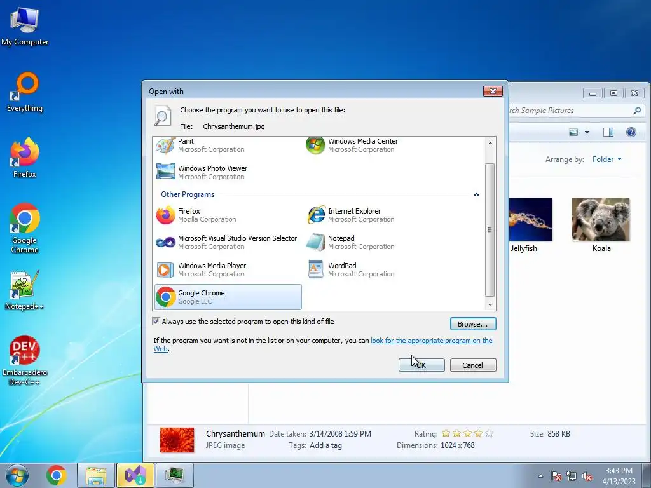Click the Action Center flag tray icon

[x=556, y=476]
